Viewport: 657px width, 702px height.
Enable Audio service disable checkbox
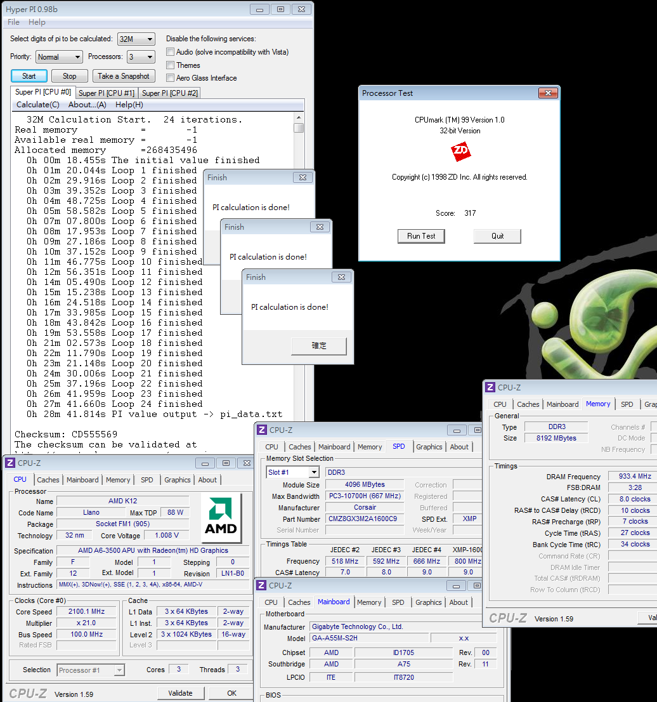[x=170, y=52]
